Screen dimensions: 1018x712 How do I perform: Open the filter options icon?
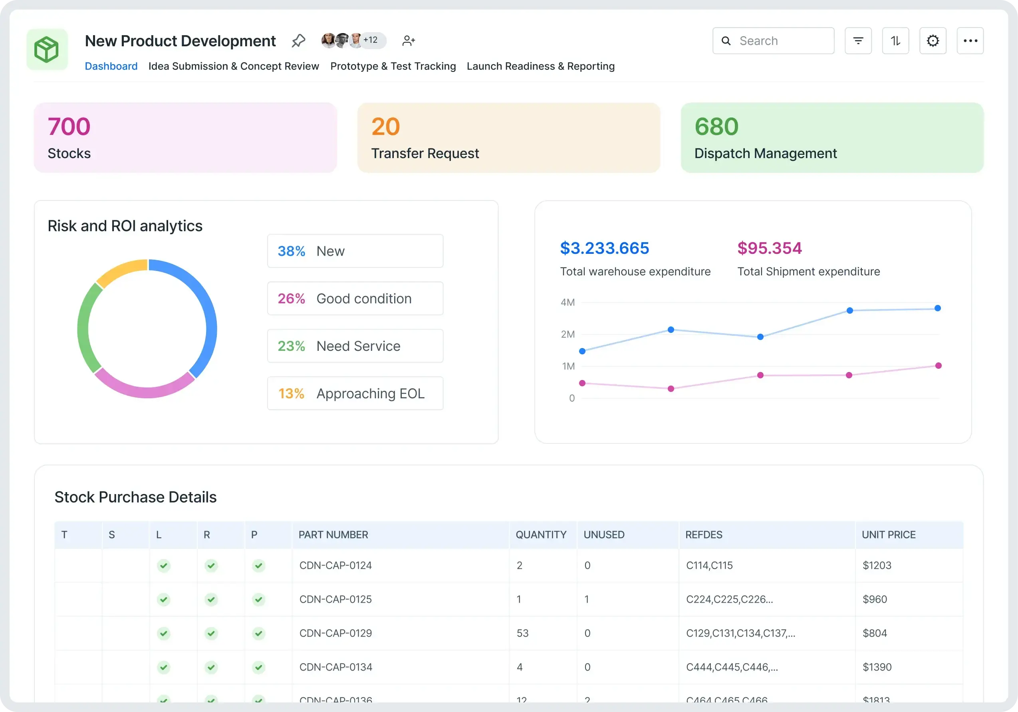pyautogui.click(x=858, y=41)
